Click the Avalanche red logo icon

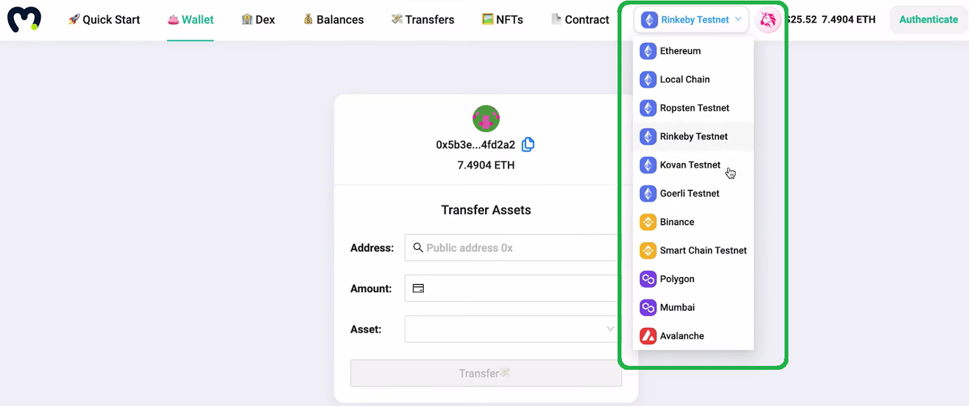point(648,336)
